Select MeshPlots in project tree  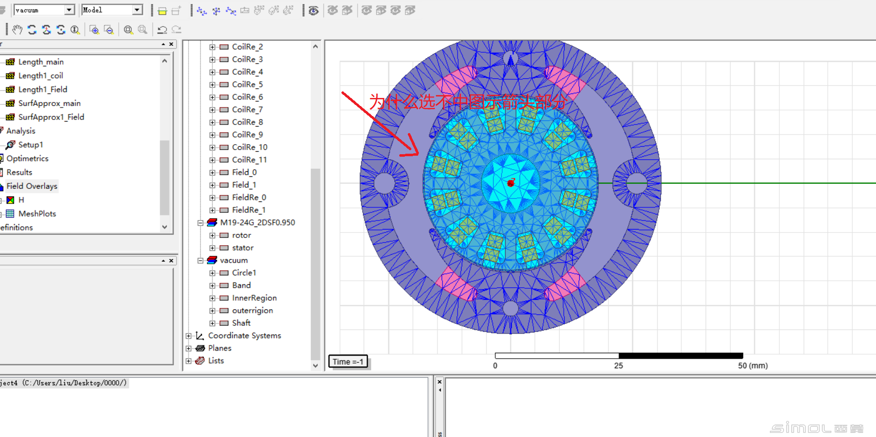37,214
